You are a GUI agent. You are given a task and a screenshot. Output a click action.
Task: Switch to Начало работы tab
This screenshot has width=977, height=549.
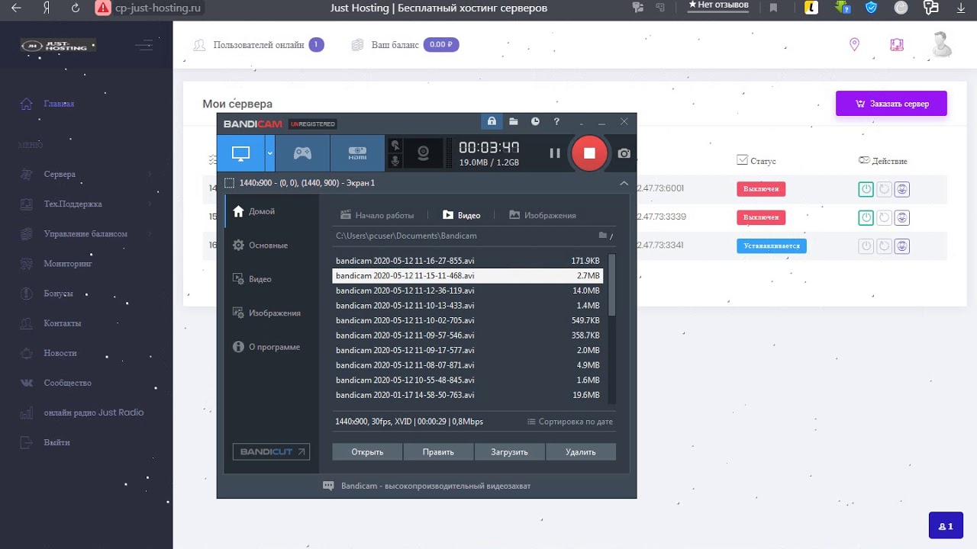pos(377,215)
